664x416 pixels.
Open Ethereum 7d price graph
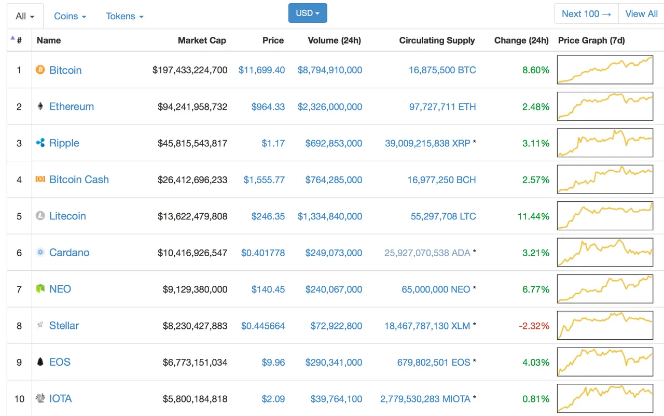605,106
